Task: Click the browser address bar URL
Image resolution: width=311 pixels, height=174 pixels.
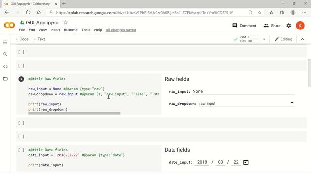Action: coord(144,13)
